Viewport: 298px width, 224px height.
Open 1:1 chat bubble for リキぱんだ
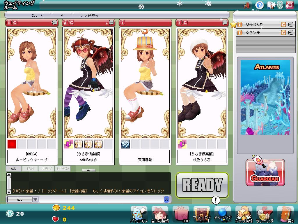pos(290,25)
